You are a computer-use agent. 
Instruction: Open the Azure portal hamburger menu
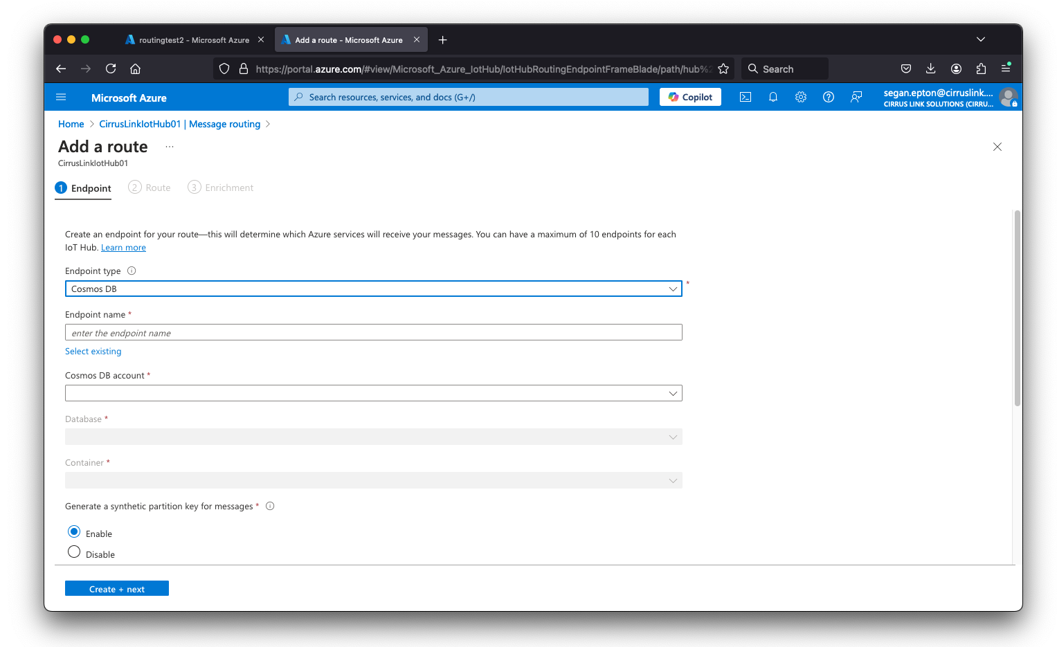tap(61, 98)
